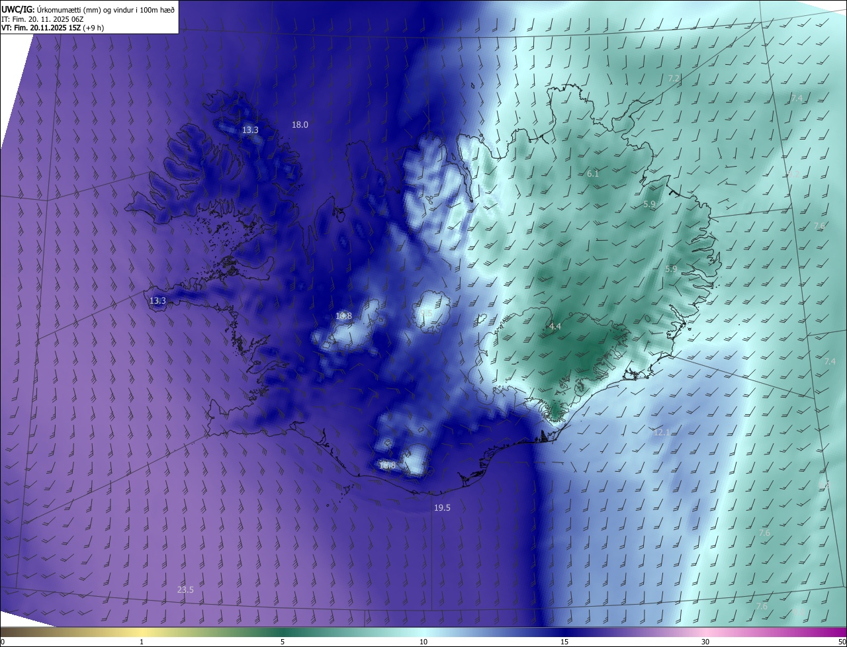The width and height of the screenshot is (847, 647).
Task: Click the color scale tick labeled 1
Action: [x=142, y=642]
